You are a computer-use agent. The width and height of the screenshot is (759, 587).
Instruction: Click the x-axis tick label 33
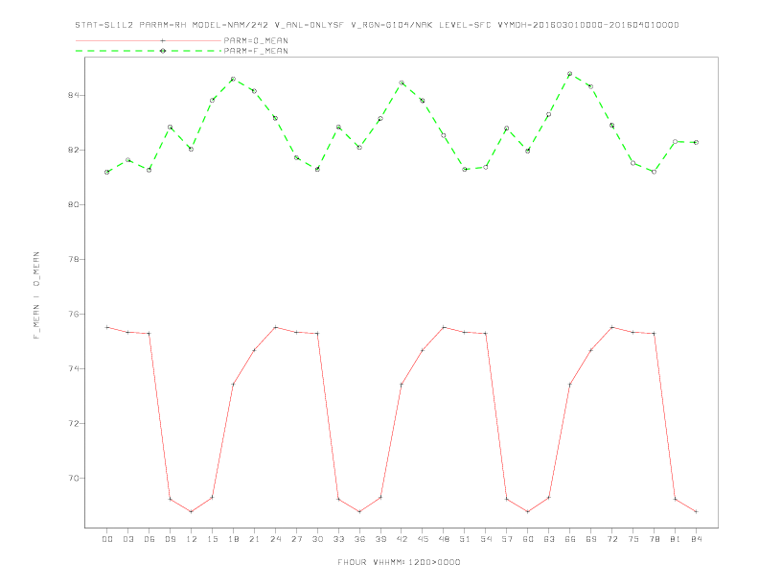click(338, 539)
